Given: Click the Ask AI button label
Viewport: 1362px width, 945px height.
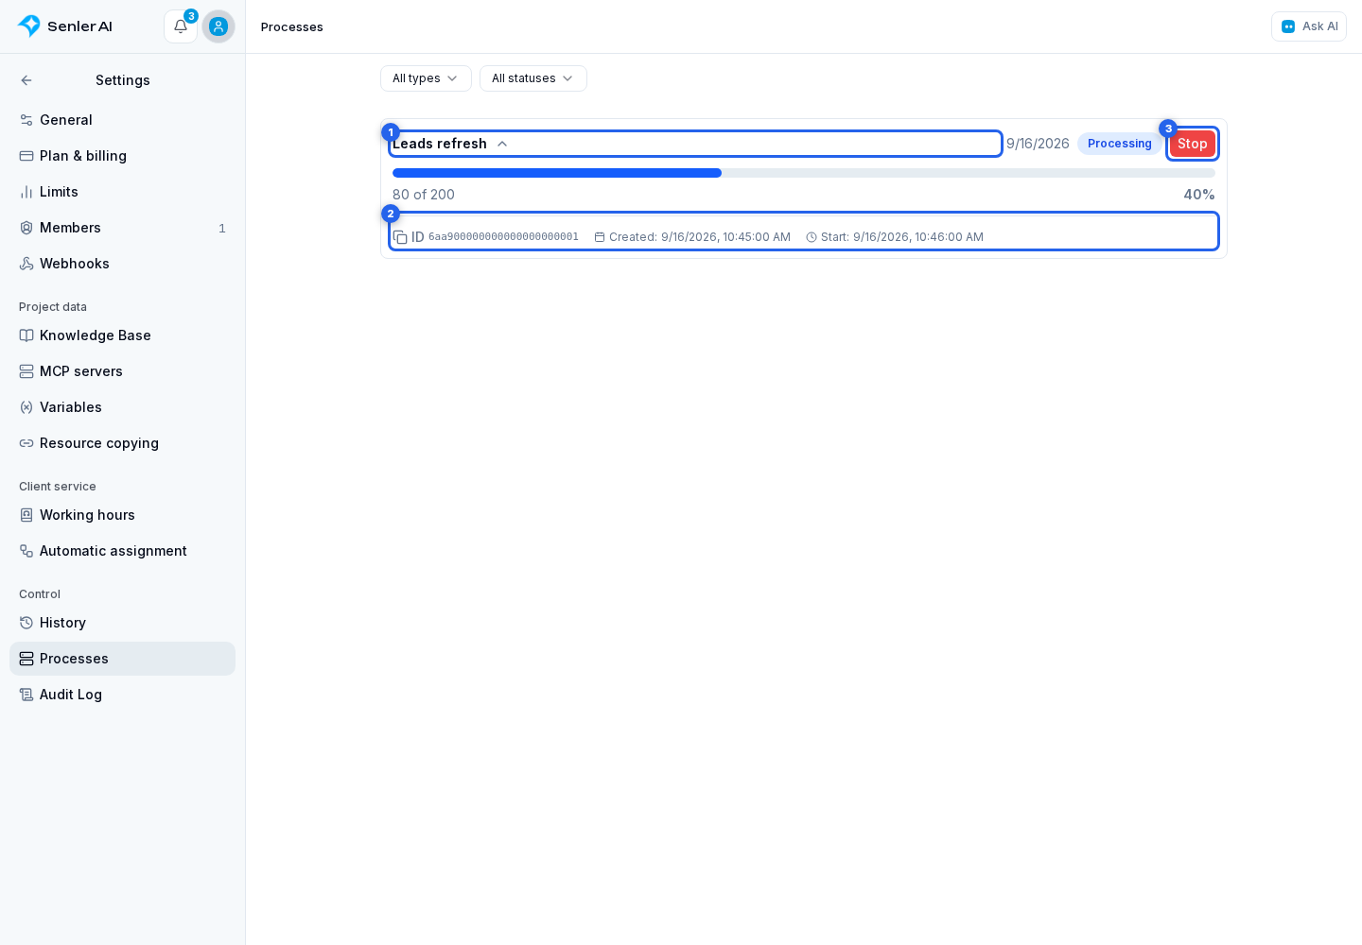Looking at the screenshot, I should pos(1319,26).
